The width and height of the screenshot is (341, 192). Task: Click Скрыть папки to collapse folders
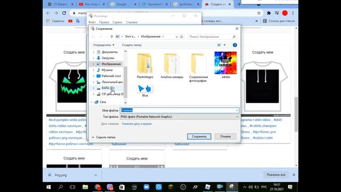click(x=103, y=138)
